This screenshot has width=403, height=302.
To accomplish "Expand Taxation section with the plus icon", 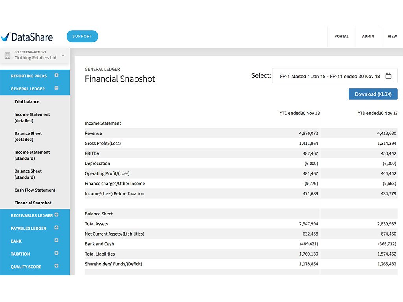I will coord(57,253).
